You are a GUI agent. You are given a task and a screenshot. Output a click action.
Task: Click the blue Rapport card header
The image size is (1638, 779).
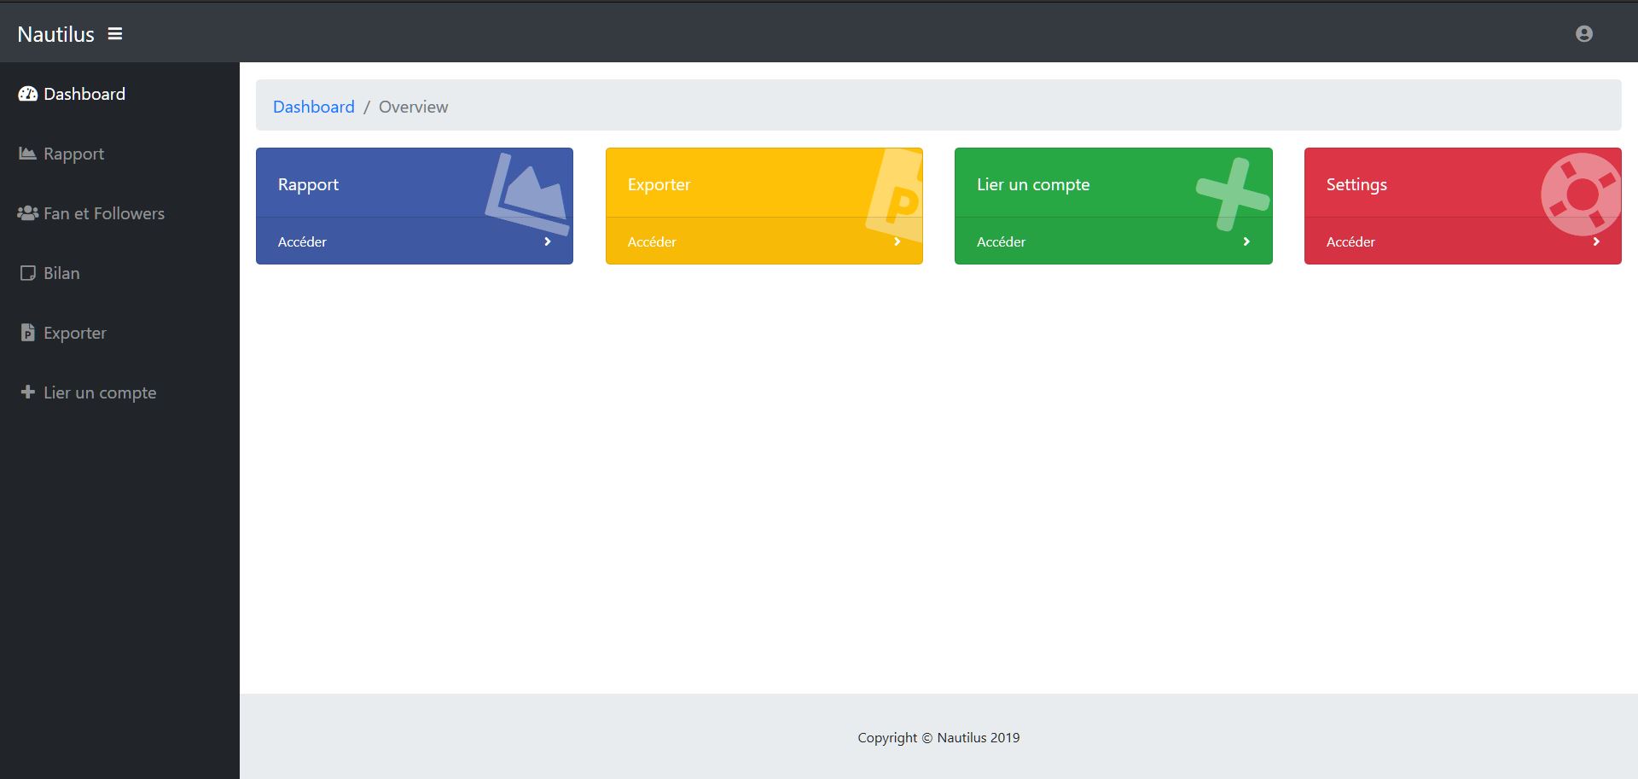308,184
